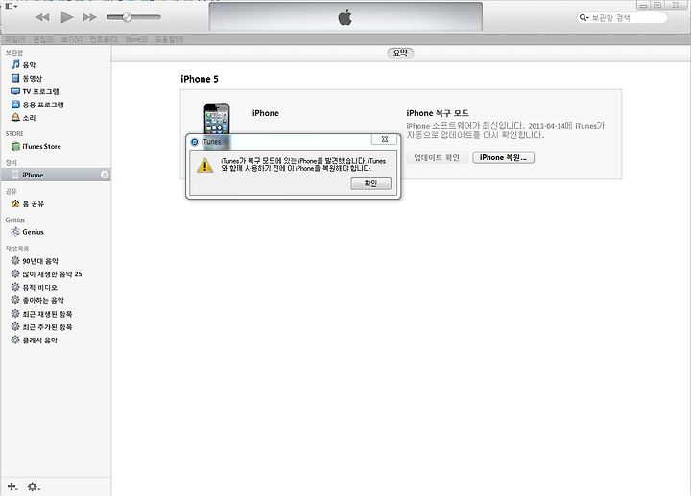Click the "iPhone" label beside the thumbnail
691x496 pixels.
point(265,113)
